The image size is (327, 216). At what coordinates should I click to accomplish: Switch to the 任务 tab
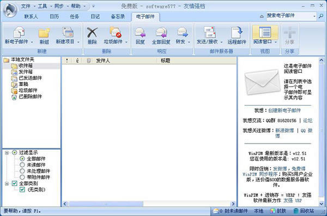[x=75, y=16]
